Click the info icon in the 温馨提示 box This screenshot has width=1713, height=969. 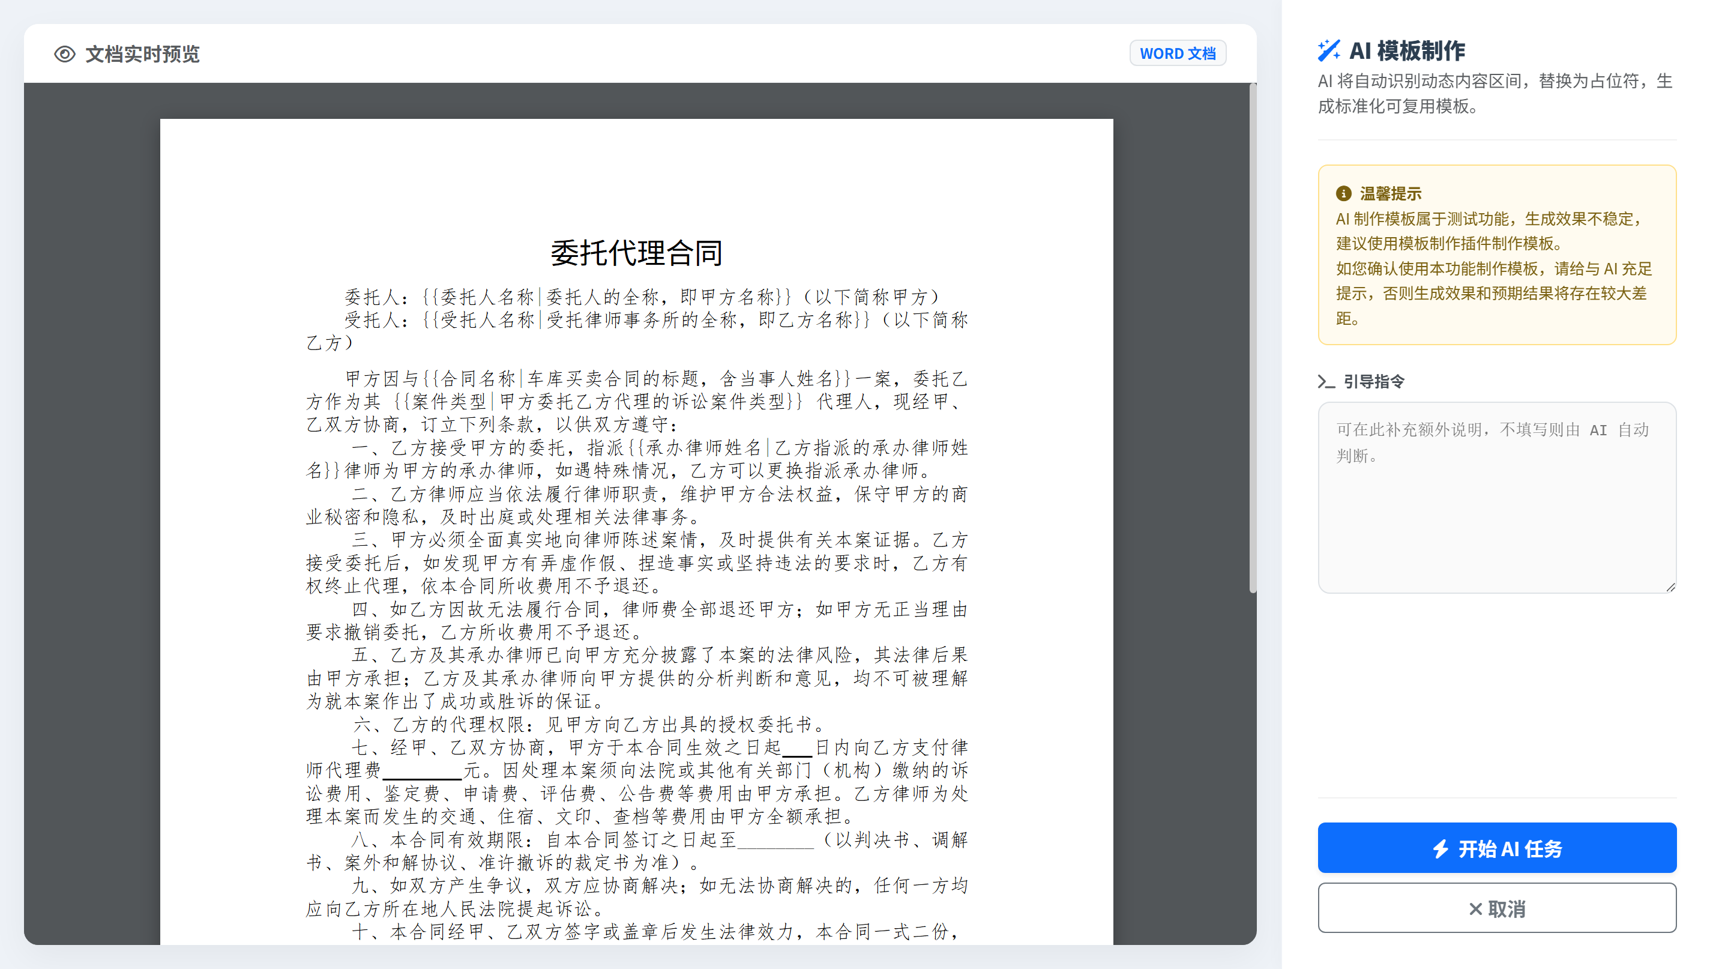pos(1344,193)
